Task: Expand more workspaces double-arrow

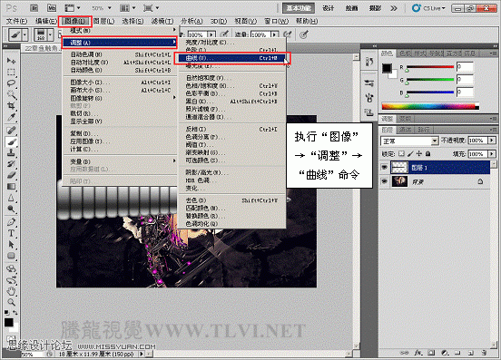Action: click(394, 8)
